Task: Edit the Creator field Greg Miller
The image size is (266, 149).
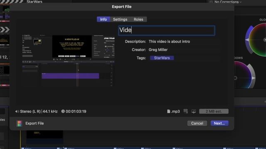Action: point(184,50)
